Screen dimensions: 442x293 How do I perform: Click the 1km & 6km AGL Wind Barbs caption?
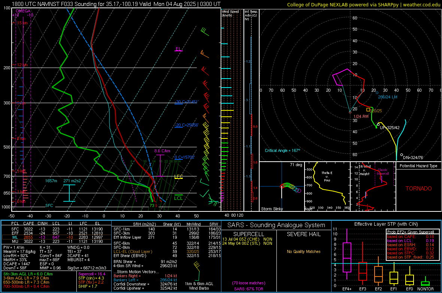point(199,286)
